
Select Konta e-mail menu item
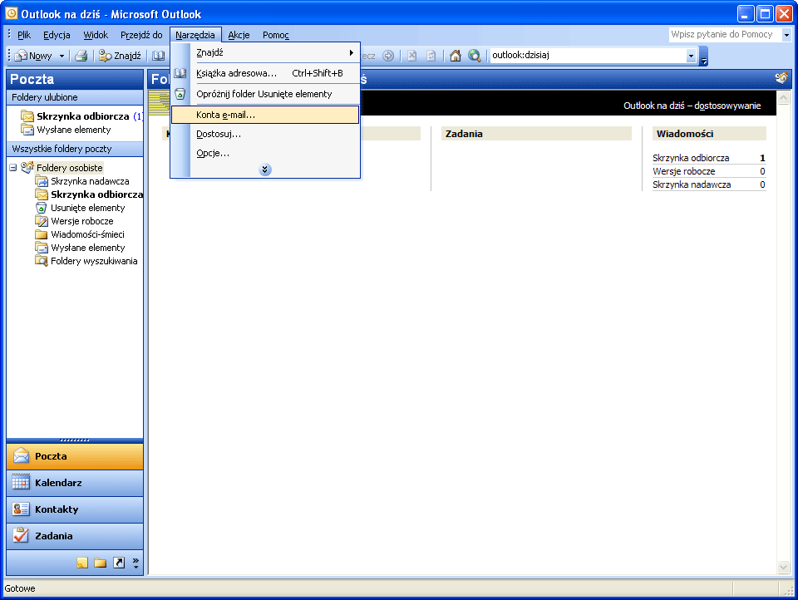pos(265,115)
